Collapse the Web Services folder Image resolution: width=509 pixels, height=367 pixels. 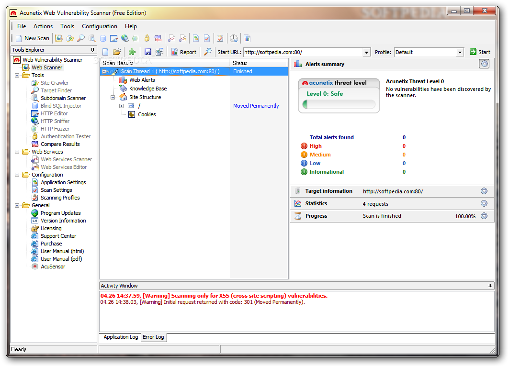point(17,152)
